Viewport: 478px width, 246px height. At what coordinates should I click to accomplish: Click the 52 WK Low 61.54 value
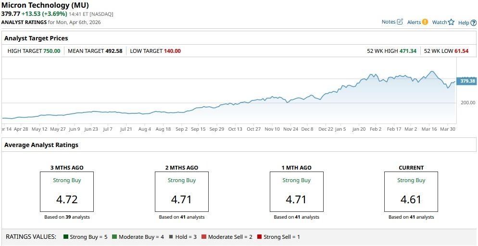point(461,51)
